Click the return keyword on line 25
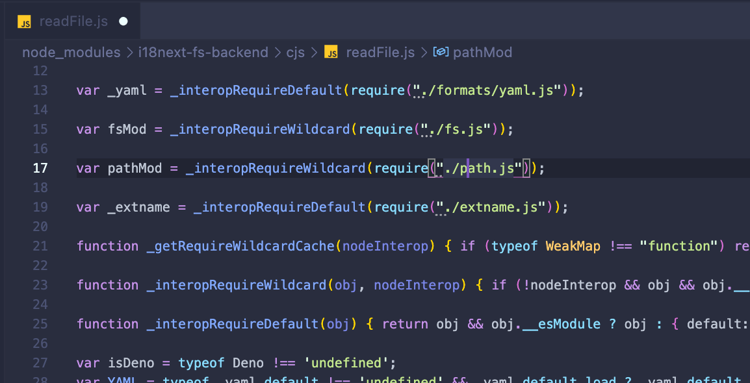Image resolution: width=750 pixels, height=383 pixels. click(405, 325)
